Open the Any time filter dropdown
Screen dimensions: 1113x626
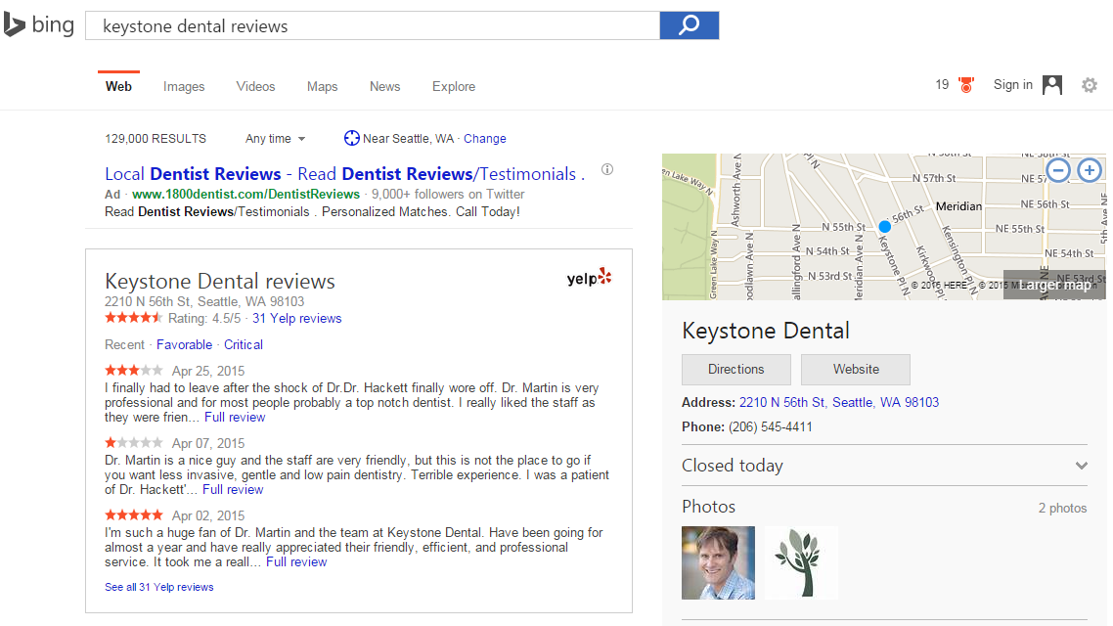[276, 139]
